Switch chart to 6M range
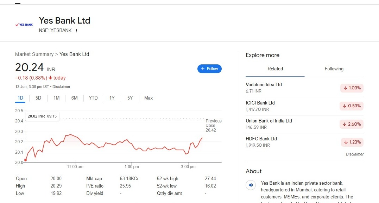Viewport: 379px width, 203px height. [x=74, y=98]
